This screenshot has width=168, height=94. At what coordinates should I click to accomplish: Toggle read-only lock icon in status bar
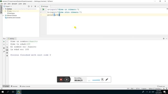164,89
